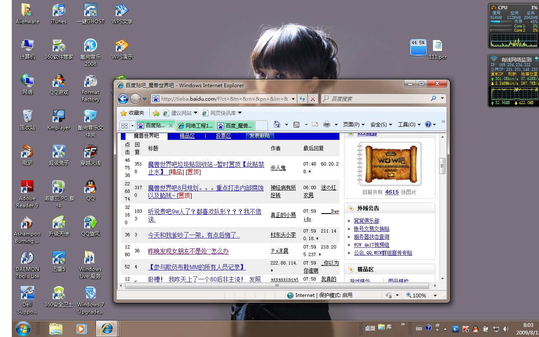This screenshot has width=539, height=337.
Task: Switch to the 百度_魔兽... tab
Action: (235, 126)
